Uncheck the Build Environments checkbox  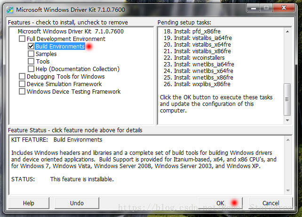(31, 46)
